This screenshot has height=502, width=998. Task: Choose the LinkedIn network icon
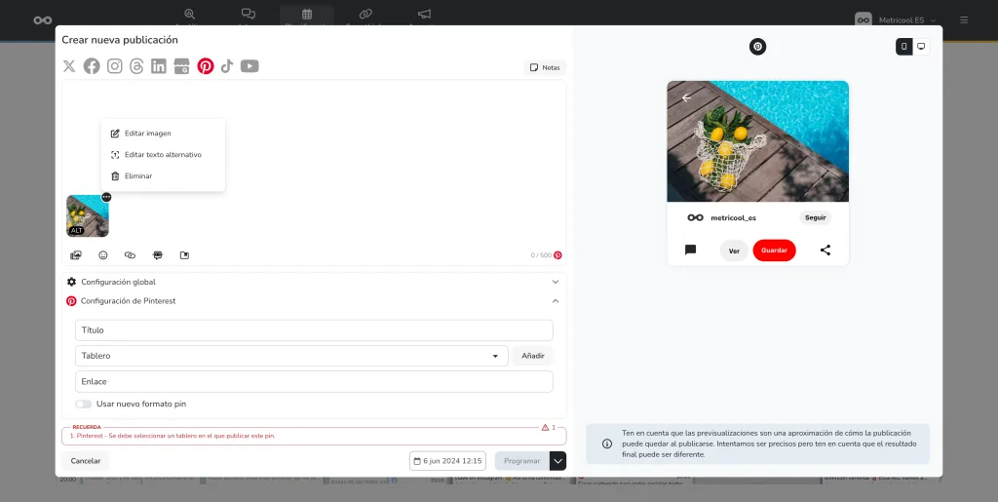(158, 66)
